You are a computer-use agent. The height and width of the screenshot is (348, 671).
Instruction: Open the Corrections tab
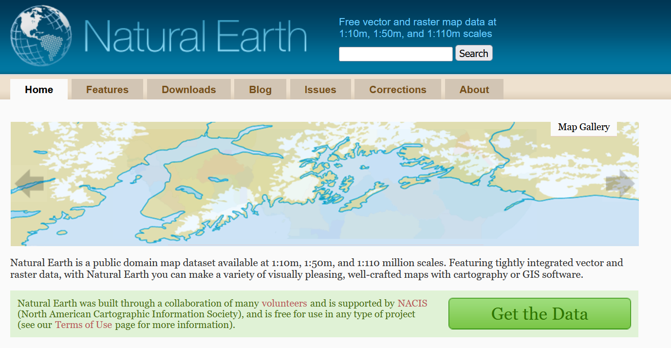click(x=397, y=90)
